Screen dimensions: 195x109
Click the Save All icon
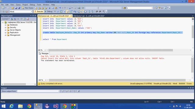19,8
